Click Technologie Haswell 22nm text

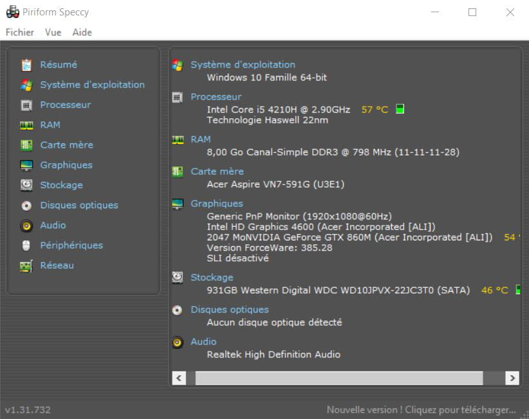268,120
